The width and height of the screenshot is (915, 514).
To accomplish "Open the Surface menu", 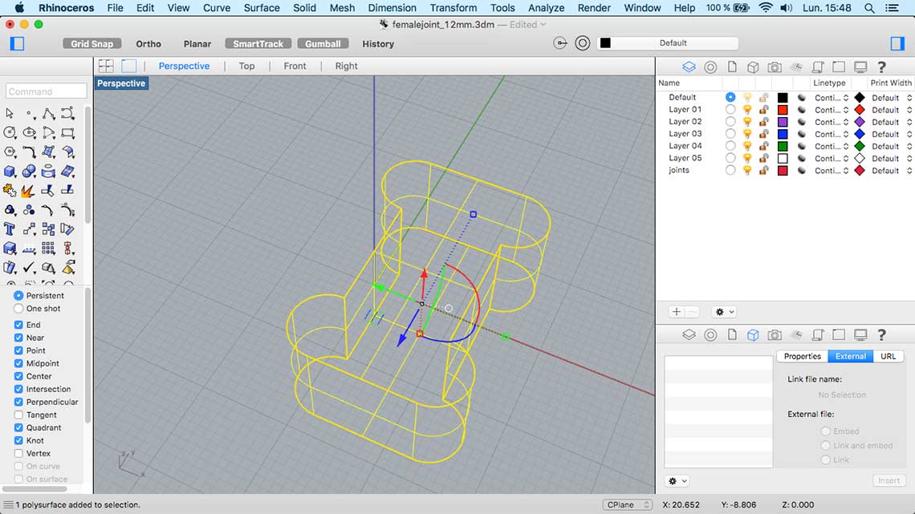I will click(x=262, y=8).
